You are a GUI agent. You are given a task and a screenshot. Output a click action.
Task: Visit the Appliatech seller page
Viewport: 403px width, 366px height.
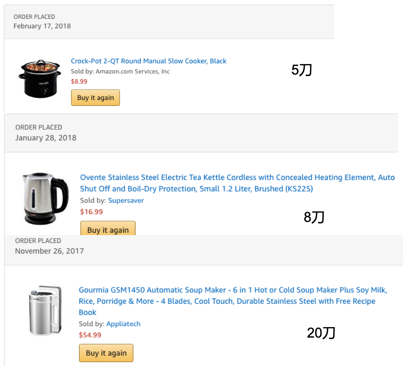123,324
